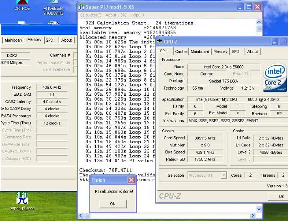Switch to the SPD tab in front CPU-Z
The width and height of the screenshot is (288, 221).
(x=235, y=51)
